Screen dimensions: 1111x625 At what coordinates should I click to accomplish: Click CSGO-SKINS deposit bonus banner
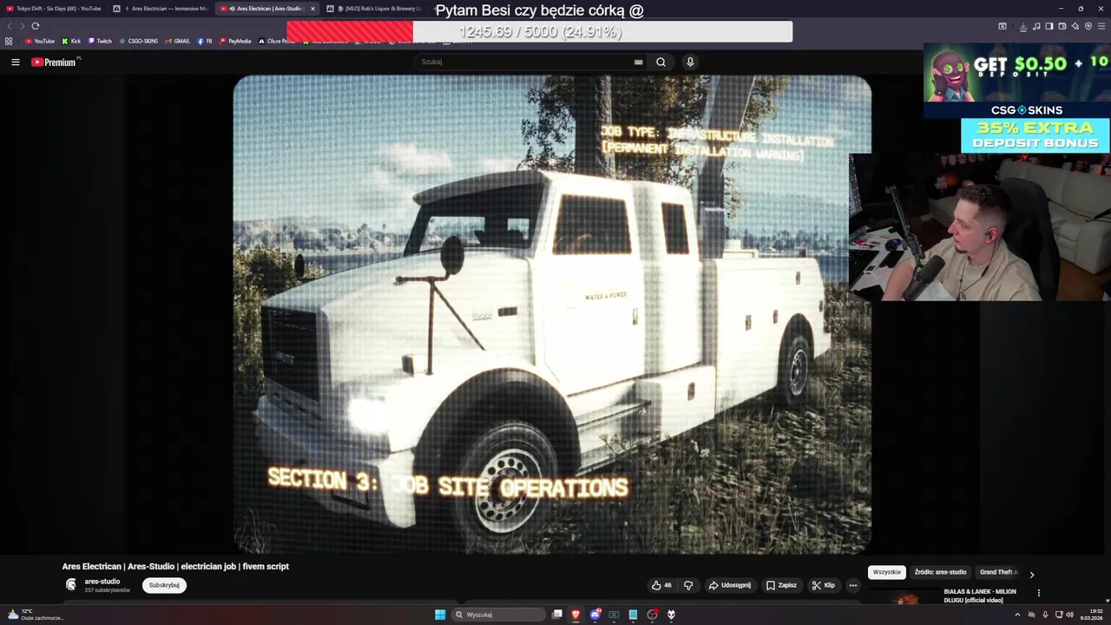[1016, 98]
